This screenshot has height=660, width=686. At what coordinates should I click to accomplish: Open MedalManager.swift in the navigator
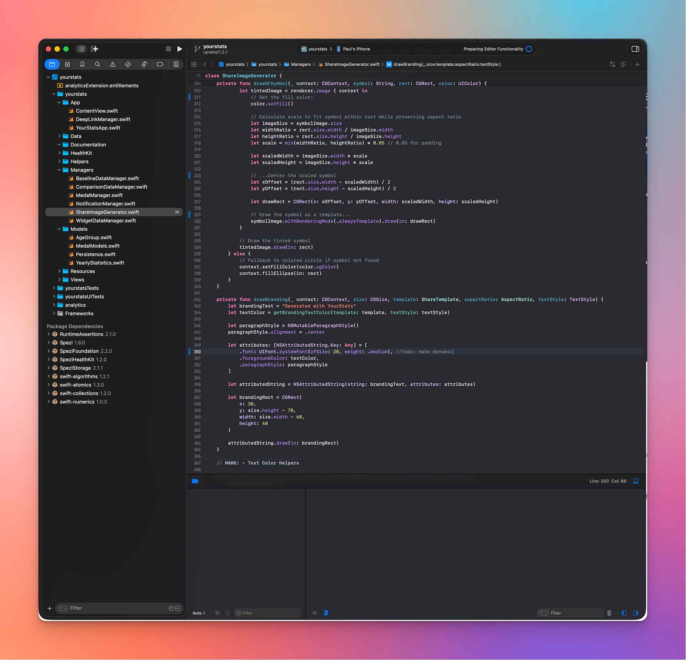(x=99, y=195)
